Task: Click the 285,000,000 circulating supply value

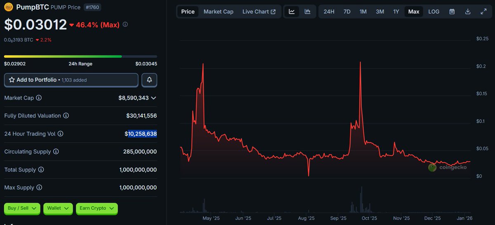Action: tap(140, 152)
